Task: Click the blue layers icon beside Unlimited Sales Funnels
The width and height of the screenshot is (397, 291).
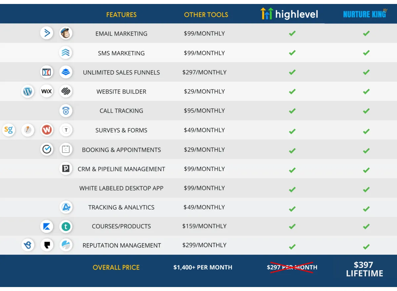Action: (66, 72)
